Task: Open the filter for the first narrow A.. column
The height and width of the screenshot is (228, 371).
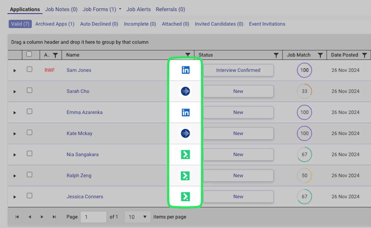Action: pos(55,55)
